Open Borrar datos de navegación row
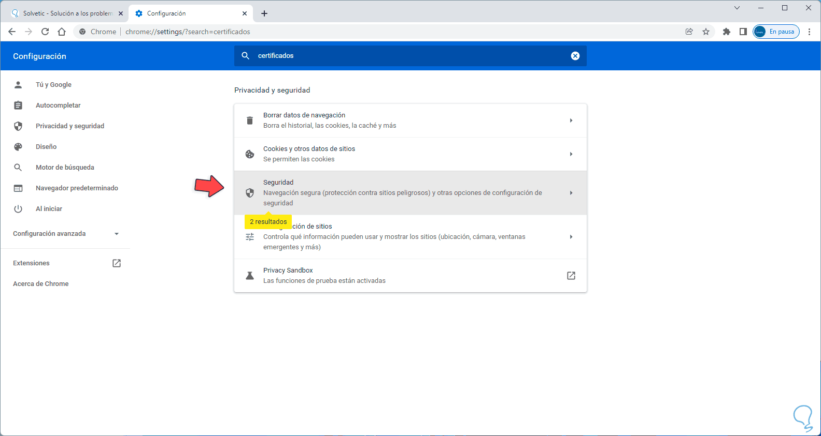 [x=410, y=121]
